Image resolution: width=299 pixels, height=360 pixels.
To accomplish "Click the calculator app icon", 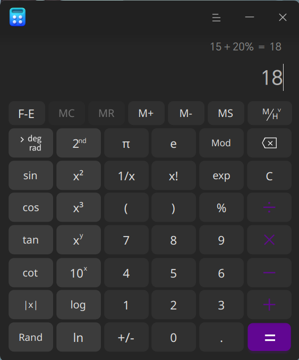I will click(18, 17).
